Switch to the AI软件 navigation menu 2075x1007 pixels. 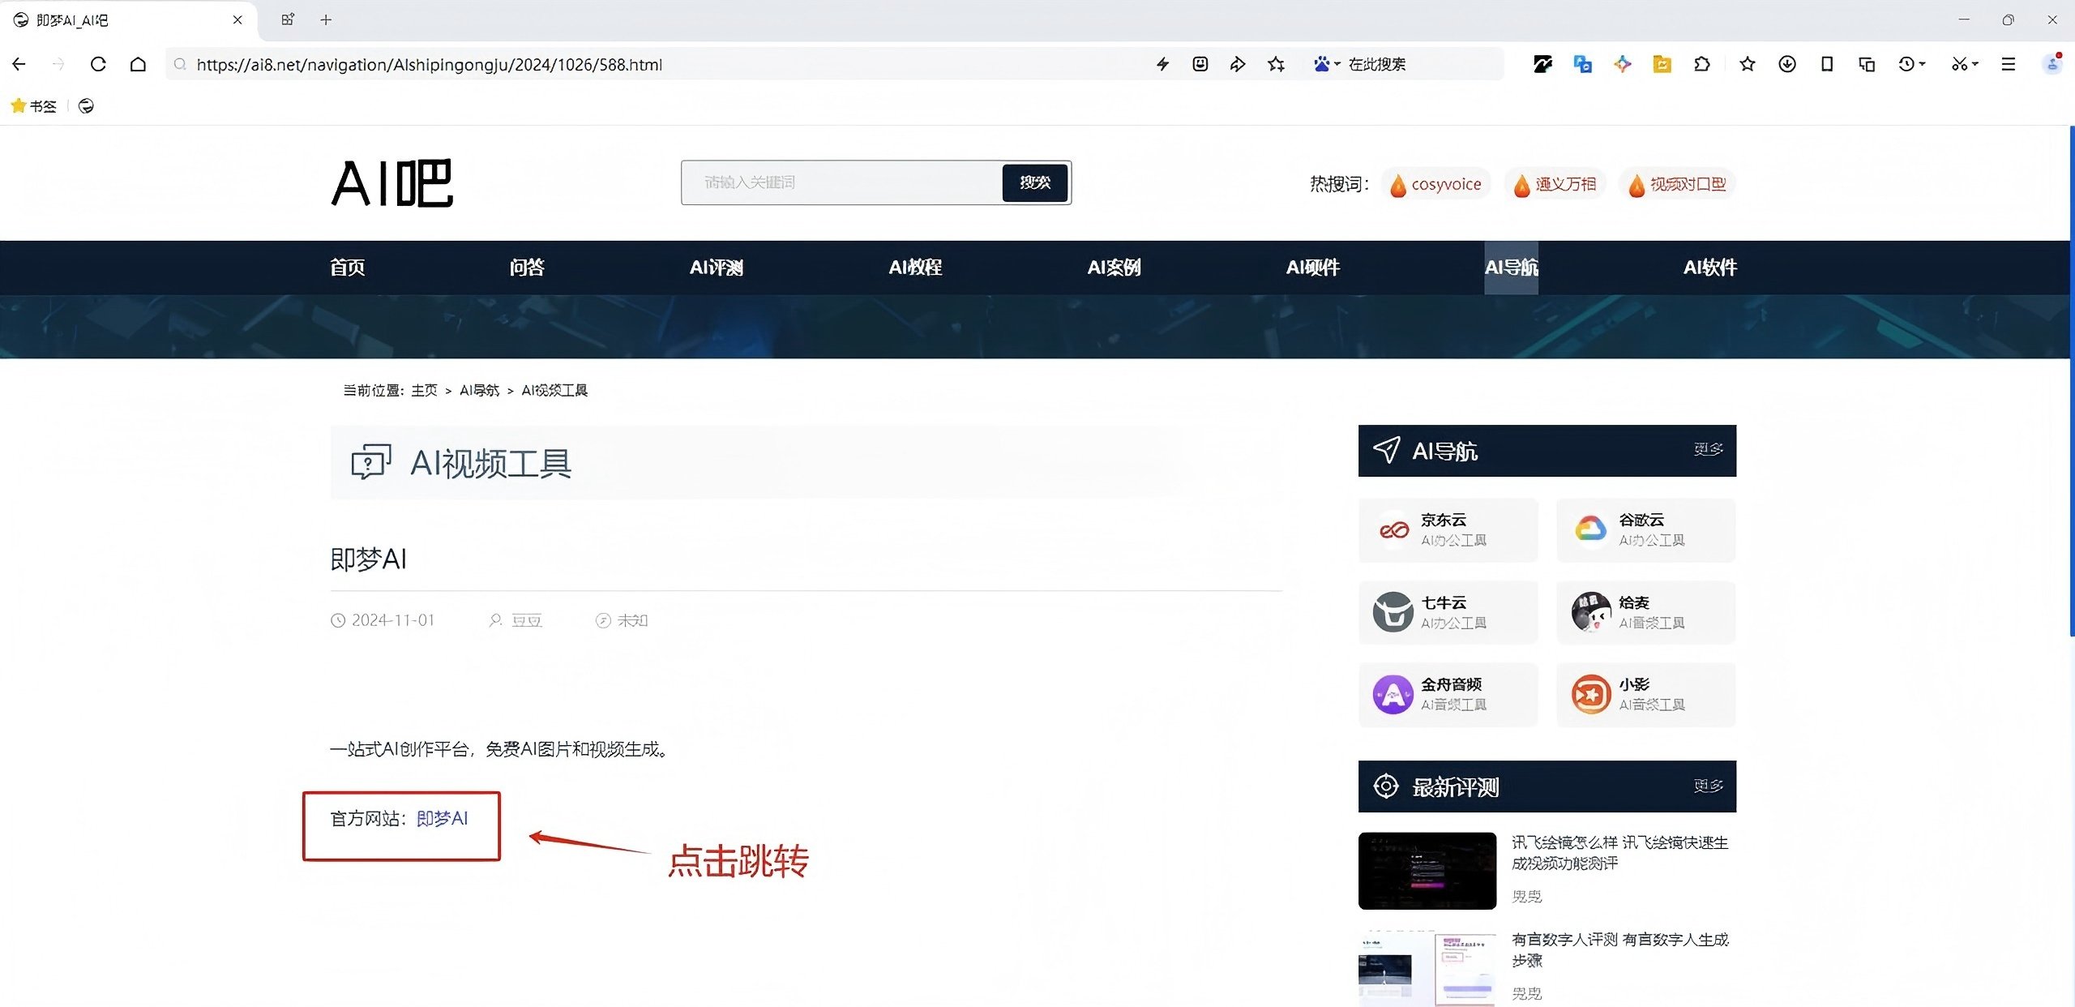click(1710, 268)
